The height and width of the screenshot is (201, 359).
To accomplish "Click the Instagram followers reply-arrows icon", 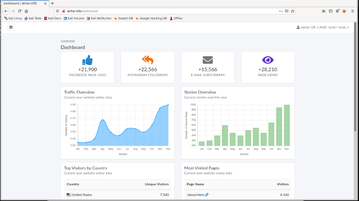I will (147, 60).
